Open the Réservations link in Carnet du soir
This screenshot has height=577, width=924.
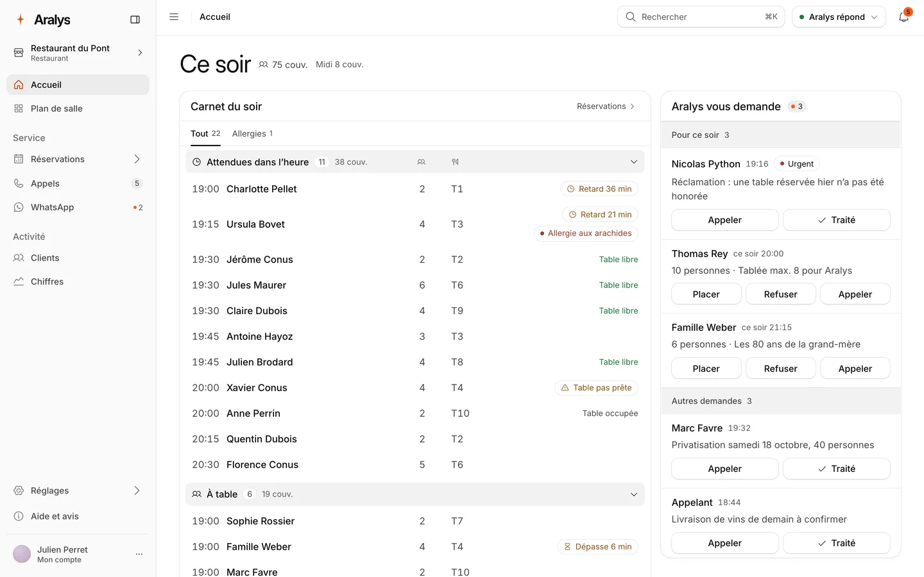coord(606,106)
